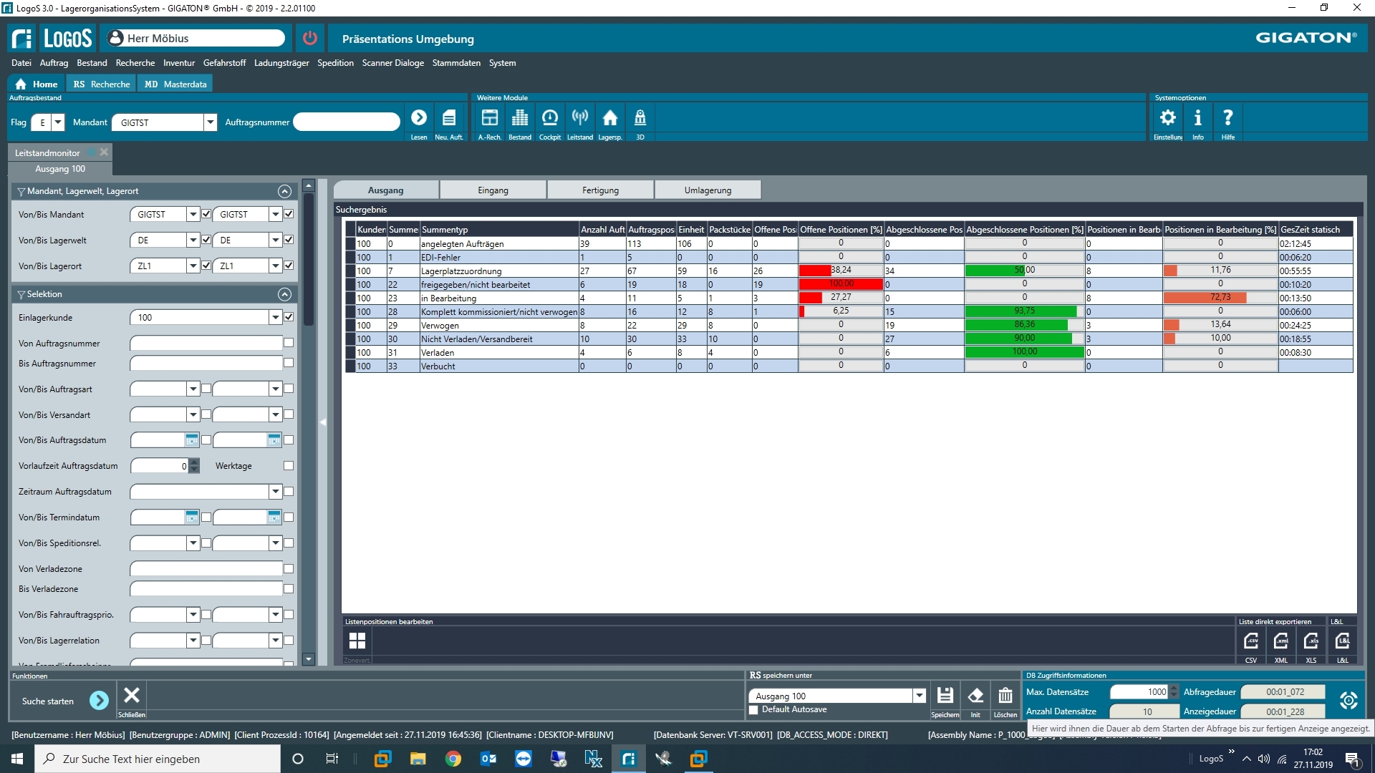Click the Löschen trash icon
Viewport: 1375px width, 773px height.
point(1005,696)
